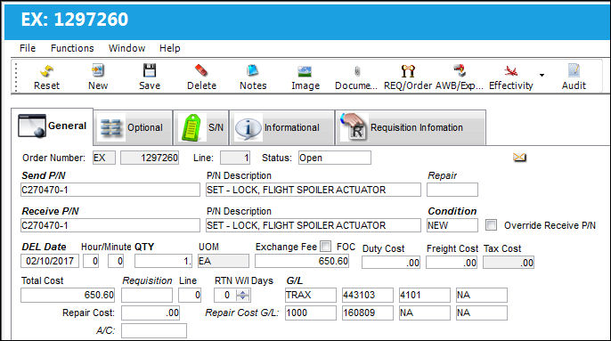Select the General tab
The height and width of the screenshot is (341, 611).
pyautogui.click(x=53, y=126)
